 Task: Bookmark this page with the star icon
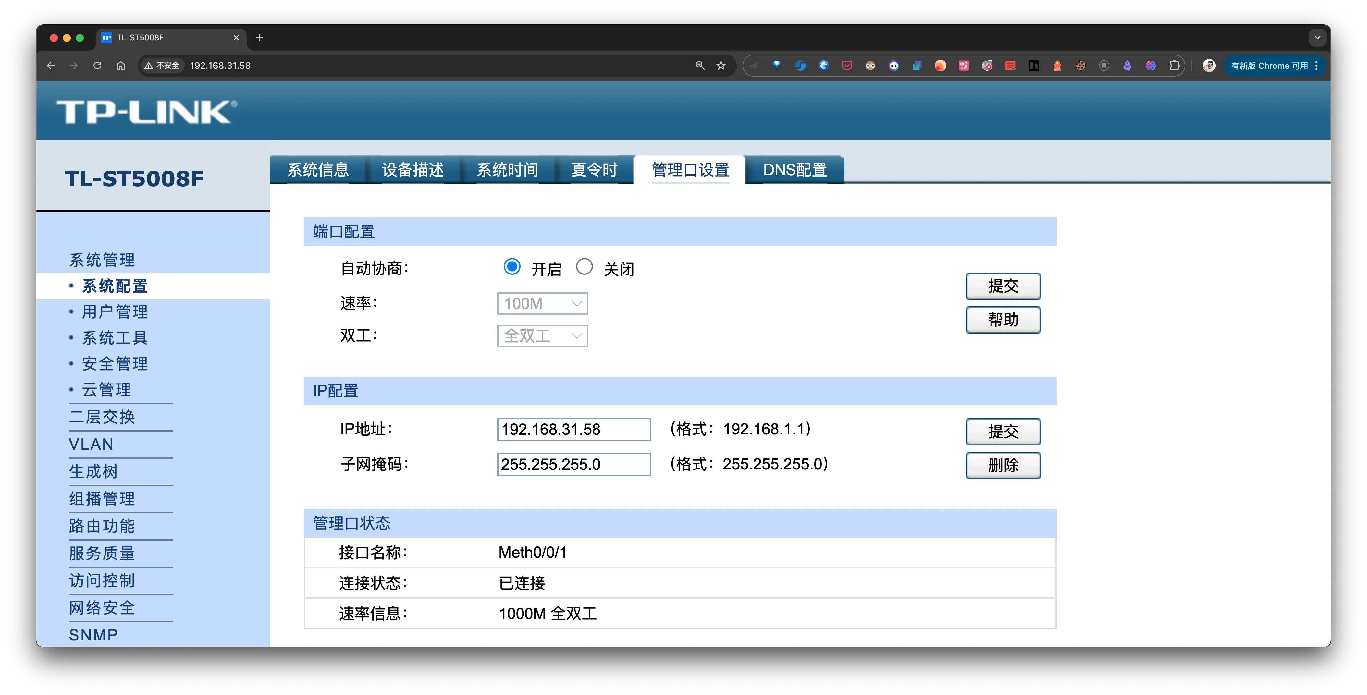[x=720, y=65]
